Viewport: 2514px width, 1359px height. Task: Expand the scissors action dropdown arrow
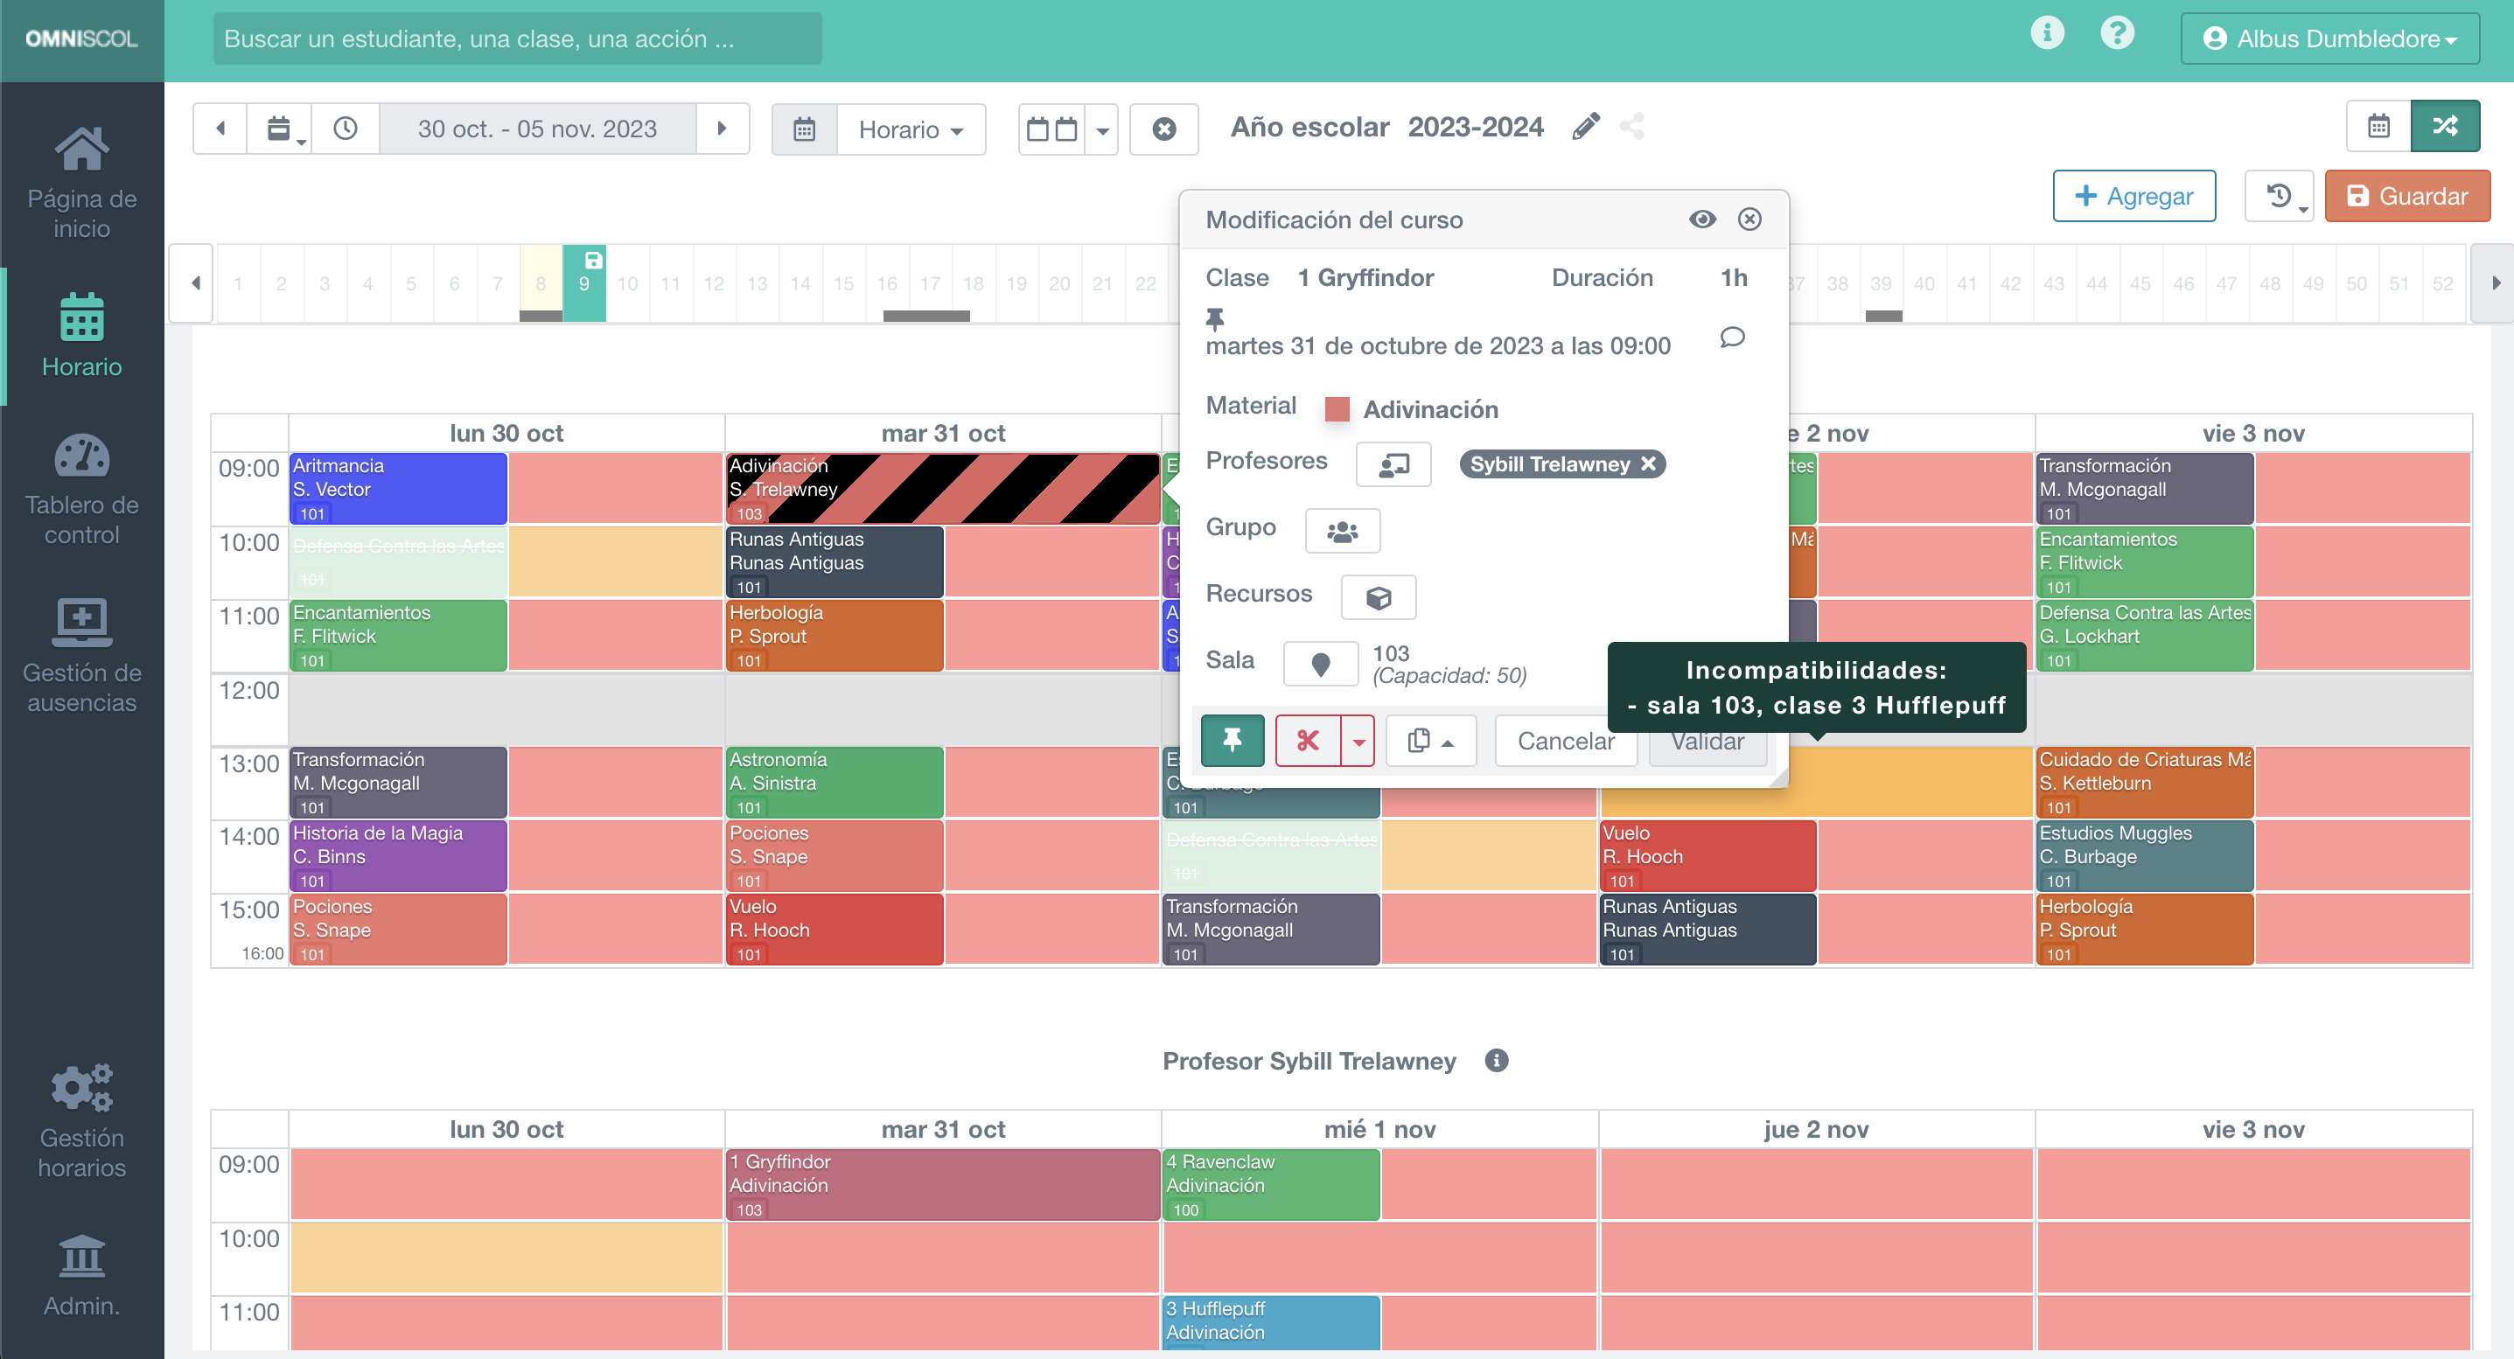pos(1358,741)
